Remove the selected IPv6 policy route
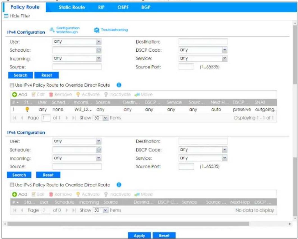This screenshot has width=298, height=239. tap(60, 194)
